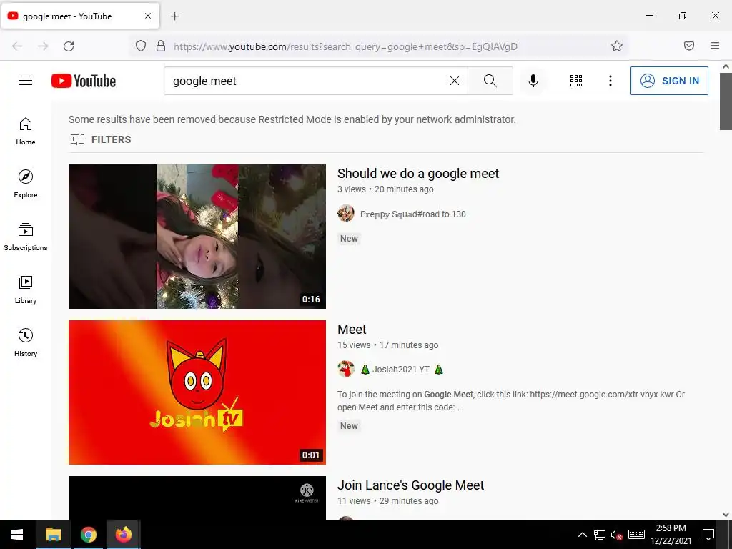Open Join Lance's Google Meet thumbnail
The image size is (732, 549).
point(197,498)
